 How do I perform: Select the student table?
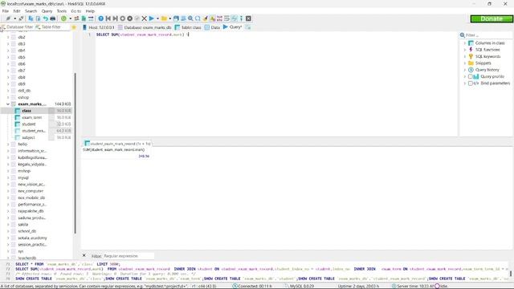pos(29,124)
